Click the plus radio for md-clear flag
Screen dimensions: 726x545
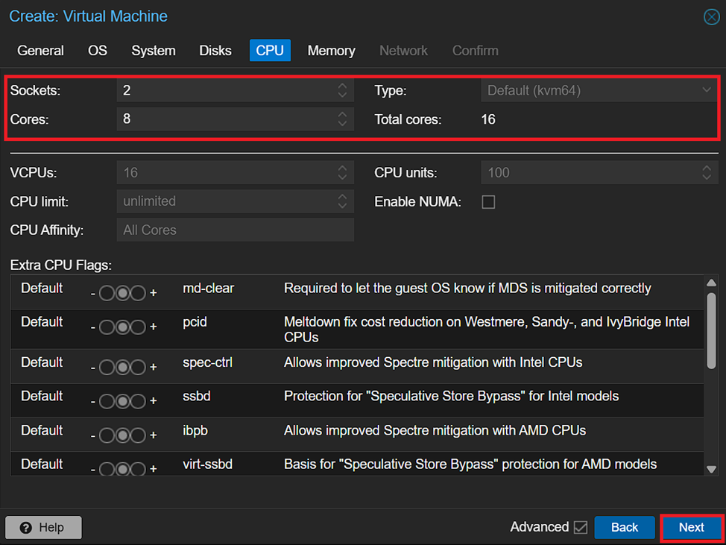[x=138, y=293]
